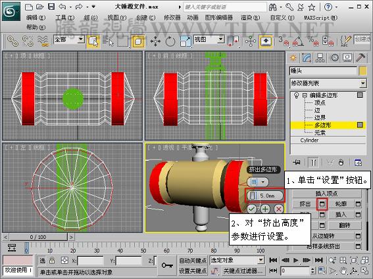The image size is (373, 279).
Task: Open the Help question mark icon
Action: click(328, 7)
